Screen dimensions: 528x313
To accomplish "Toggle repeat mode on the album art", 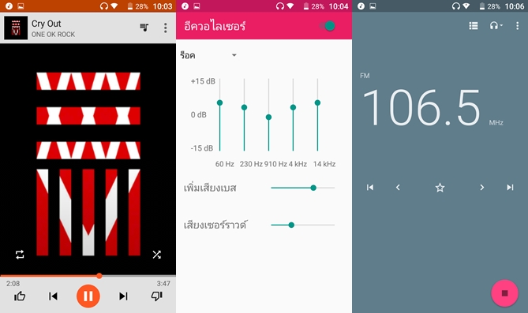I will (x=20, y=255).
